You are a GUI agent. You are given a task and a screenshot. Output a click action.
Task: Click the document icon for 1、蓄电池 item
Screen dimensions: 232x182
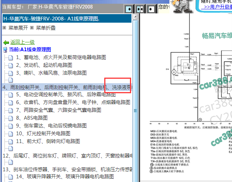click(x=11, y=58)
